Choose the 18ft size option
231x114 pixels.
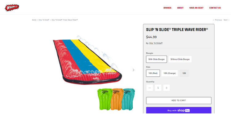point(184,73)
